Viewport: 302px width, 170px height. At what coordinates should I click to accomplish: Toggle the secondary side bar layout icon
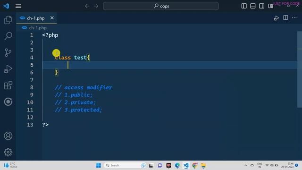click(x=261, y=6)
